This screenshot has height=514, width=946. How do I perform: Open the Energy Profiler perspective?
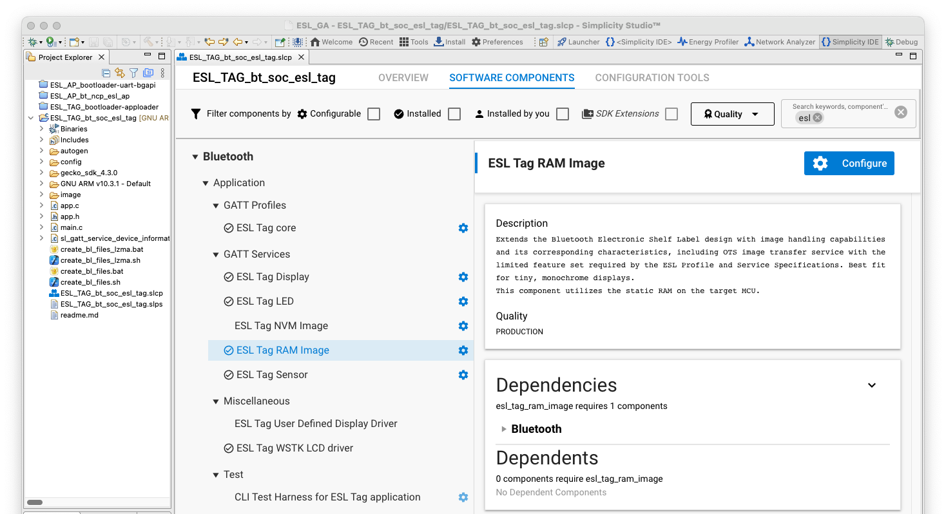point(708,42)
